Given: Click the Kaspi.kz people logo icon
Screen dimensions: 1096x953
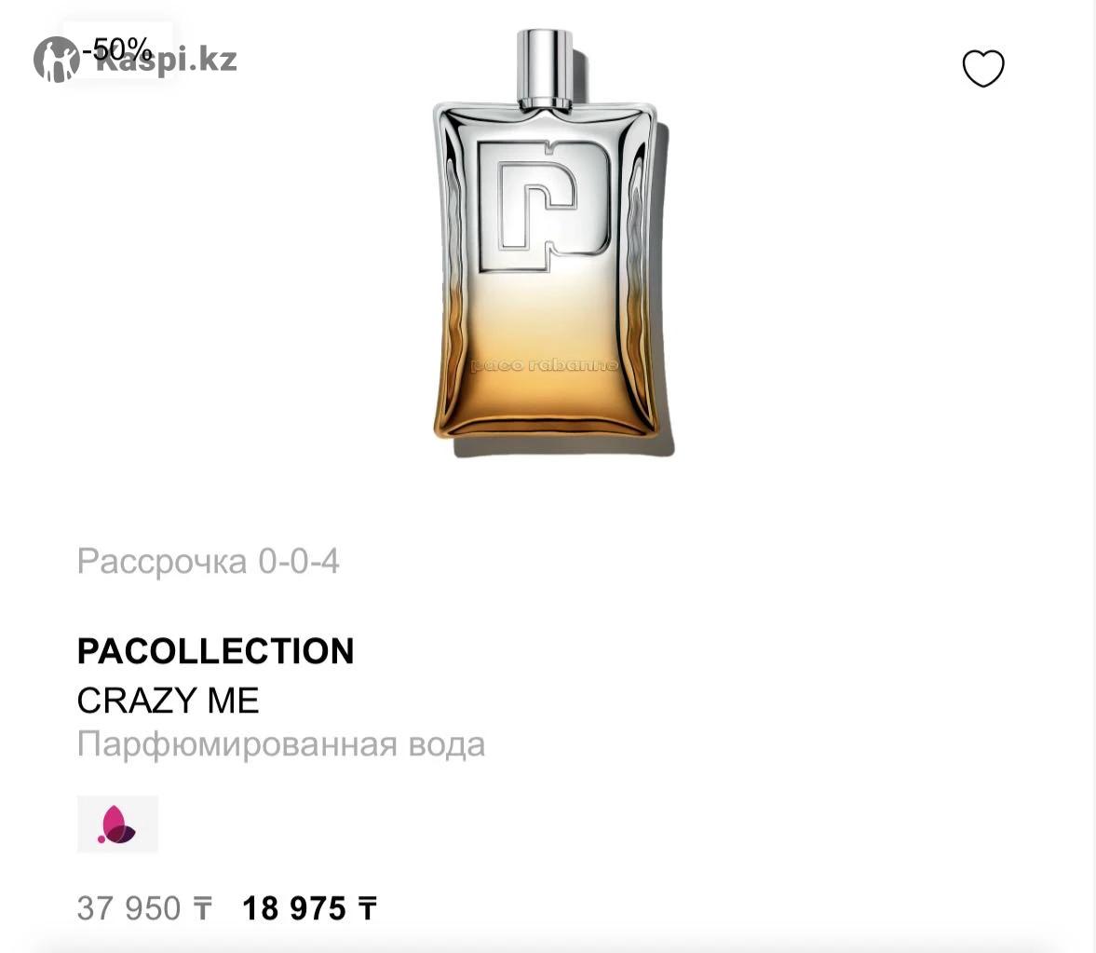Looking at the screenshot, I should tap(56, 60).
